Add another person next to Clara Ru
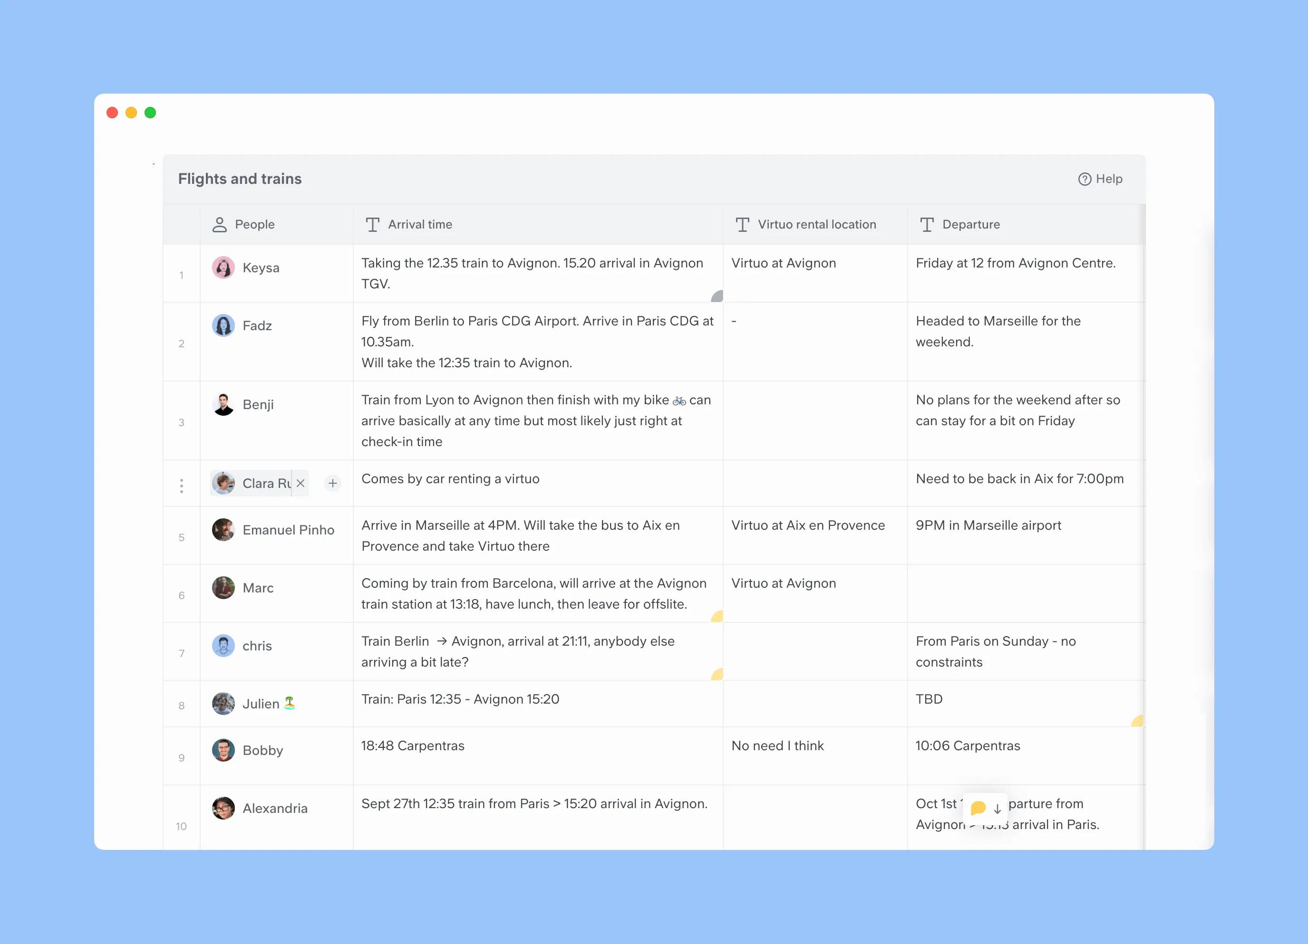This screenshot has width=1308, height=944. (332, 483)
